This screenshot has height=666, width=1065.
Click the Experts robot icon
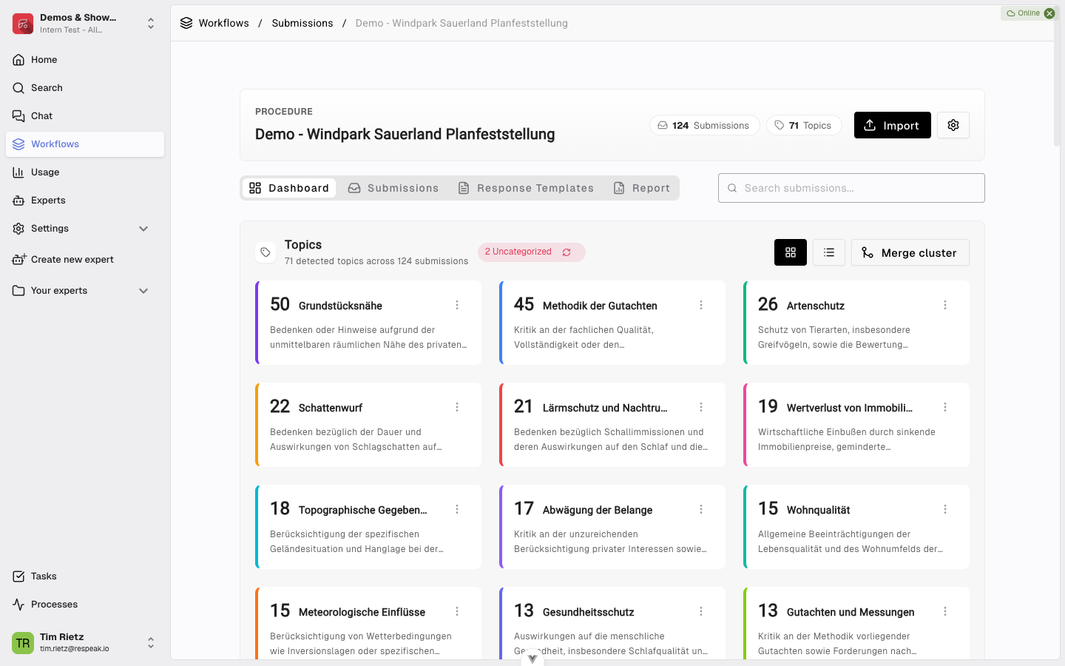18,201
